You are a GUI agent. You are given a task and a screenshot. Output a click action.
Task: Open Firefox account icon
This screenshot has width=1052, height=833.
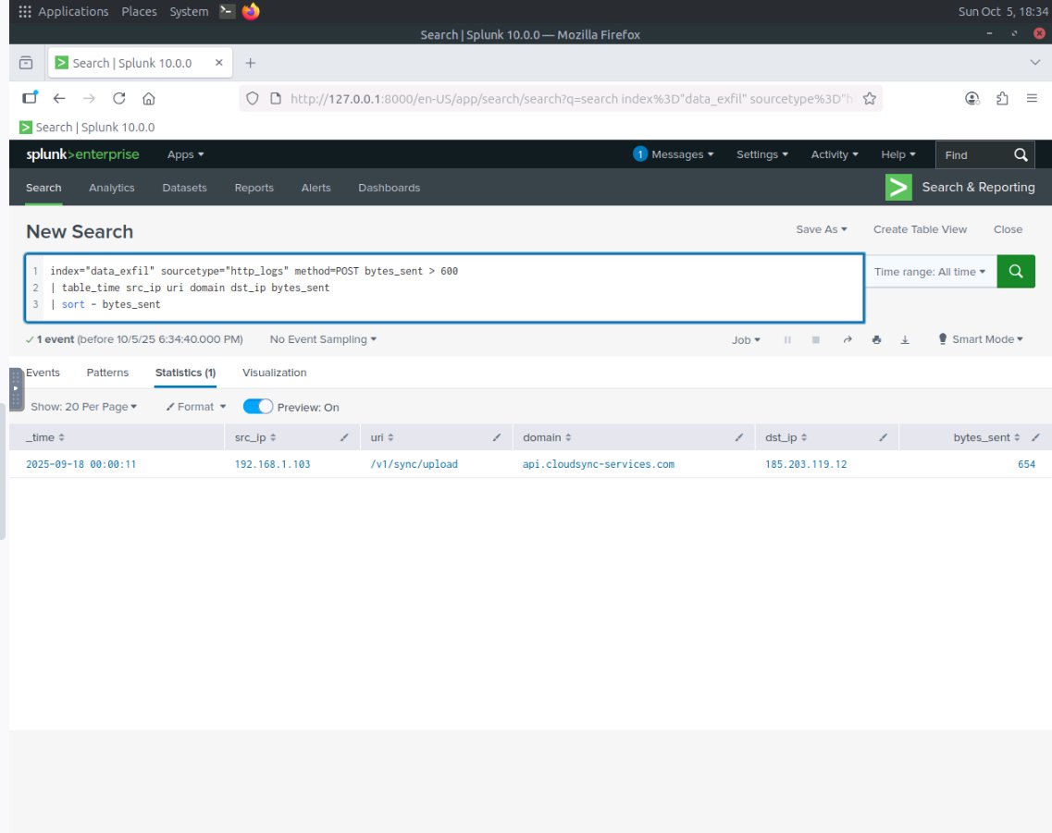tap(972, 99)
